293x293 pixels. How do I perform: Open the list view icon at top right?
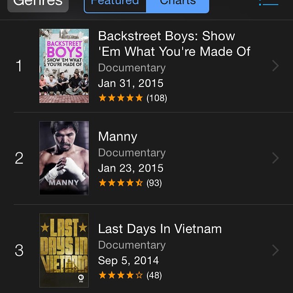point(269,3)
